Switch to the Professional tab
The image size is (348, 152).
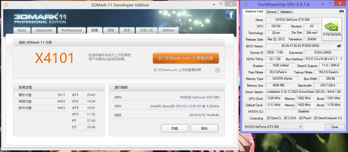[x=72, y=30]
